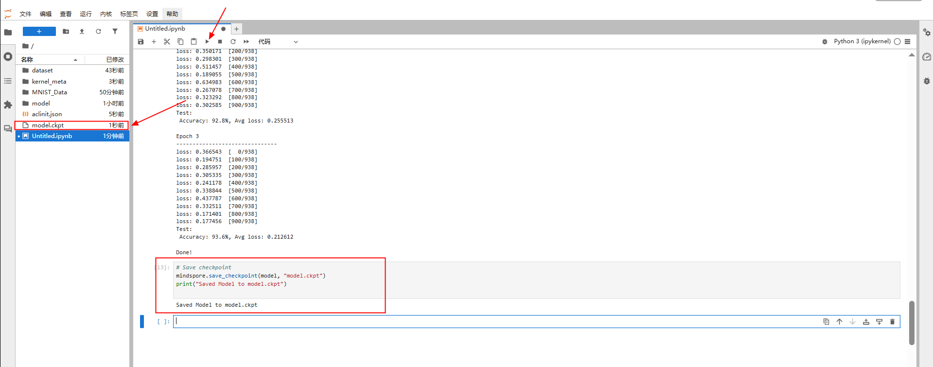Open the chat comments sidebar icon
Viewport: 933px width, 367px height.
[x=8, y=129]
